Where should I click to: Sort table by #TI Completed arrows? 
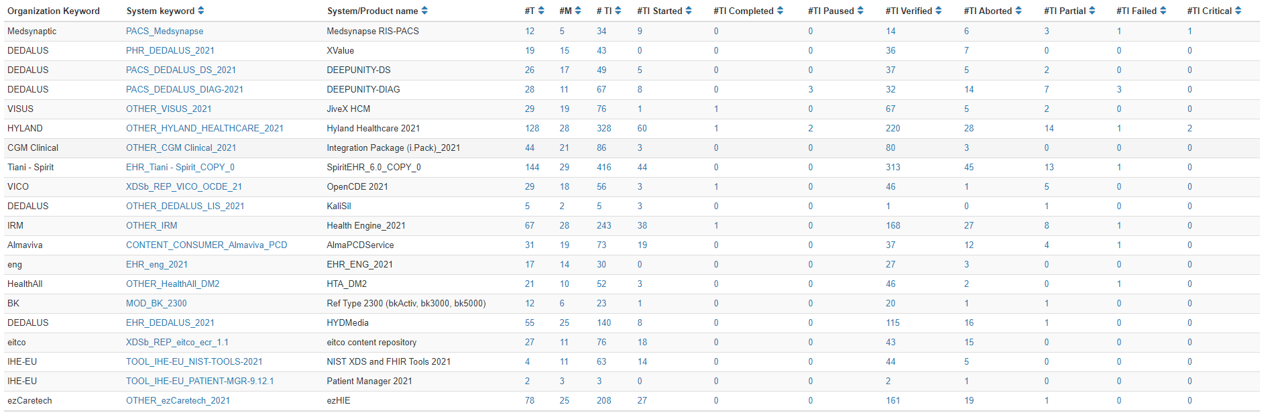pyautogui.click(x=780, y=11)
